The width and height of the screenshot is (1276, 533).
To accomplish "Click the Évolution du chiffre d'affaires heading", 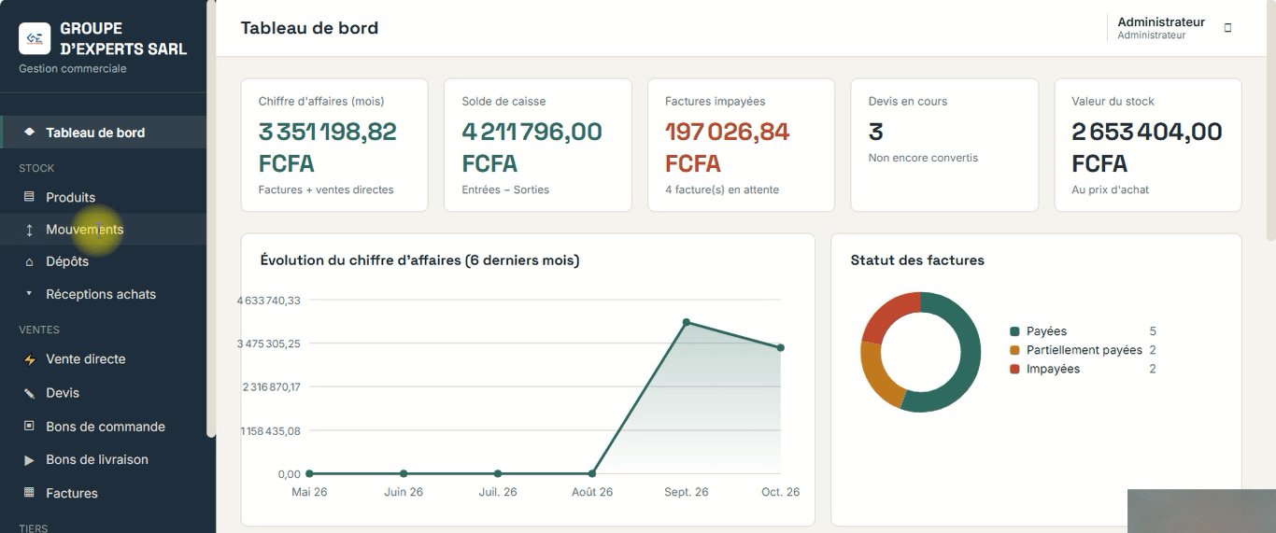I will (419, 260).
